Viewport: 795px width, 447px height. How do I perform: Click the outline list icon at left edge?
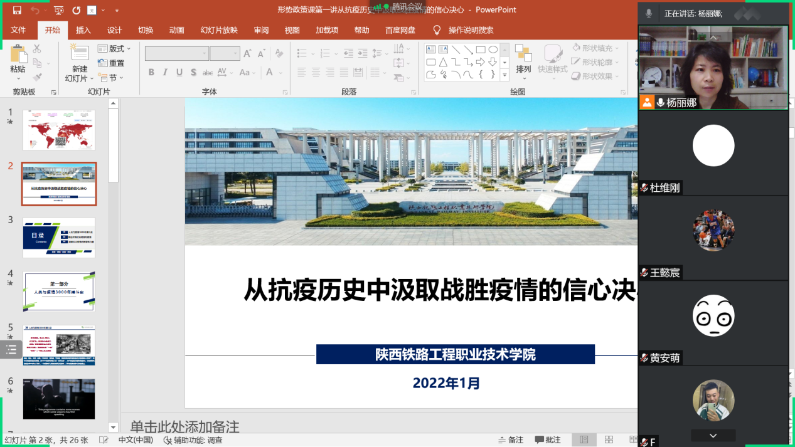tap(11, 350)
